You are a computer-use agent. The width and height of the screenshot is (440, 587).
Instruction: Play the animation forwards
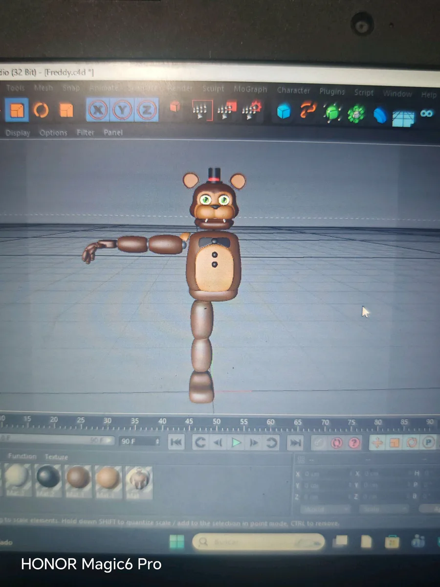[236, 443]
